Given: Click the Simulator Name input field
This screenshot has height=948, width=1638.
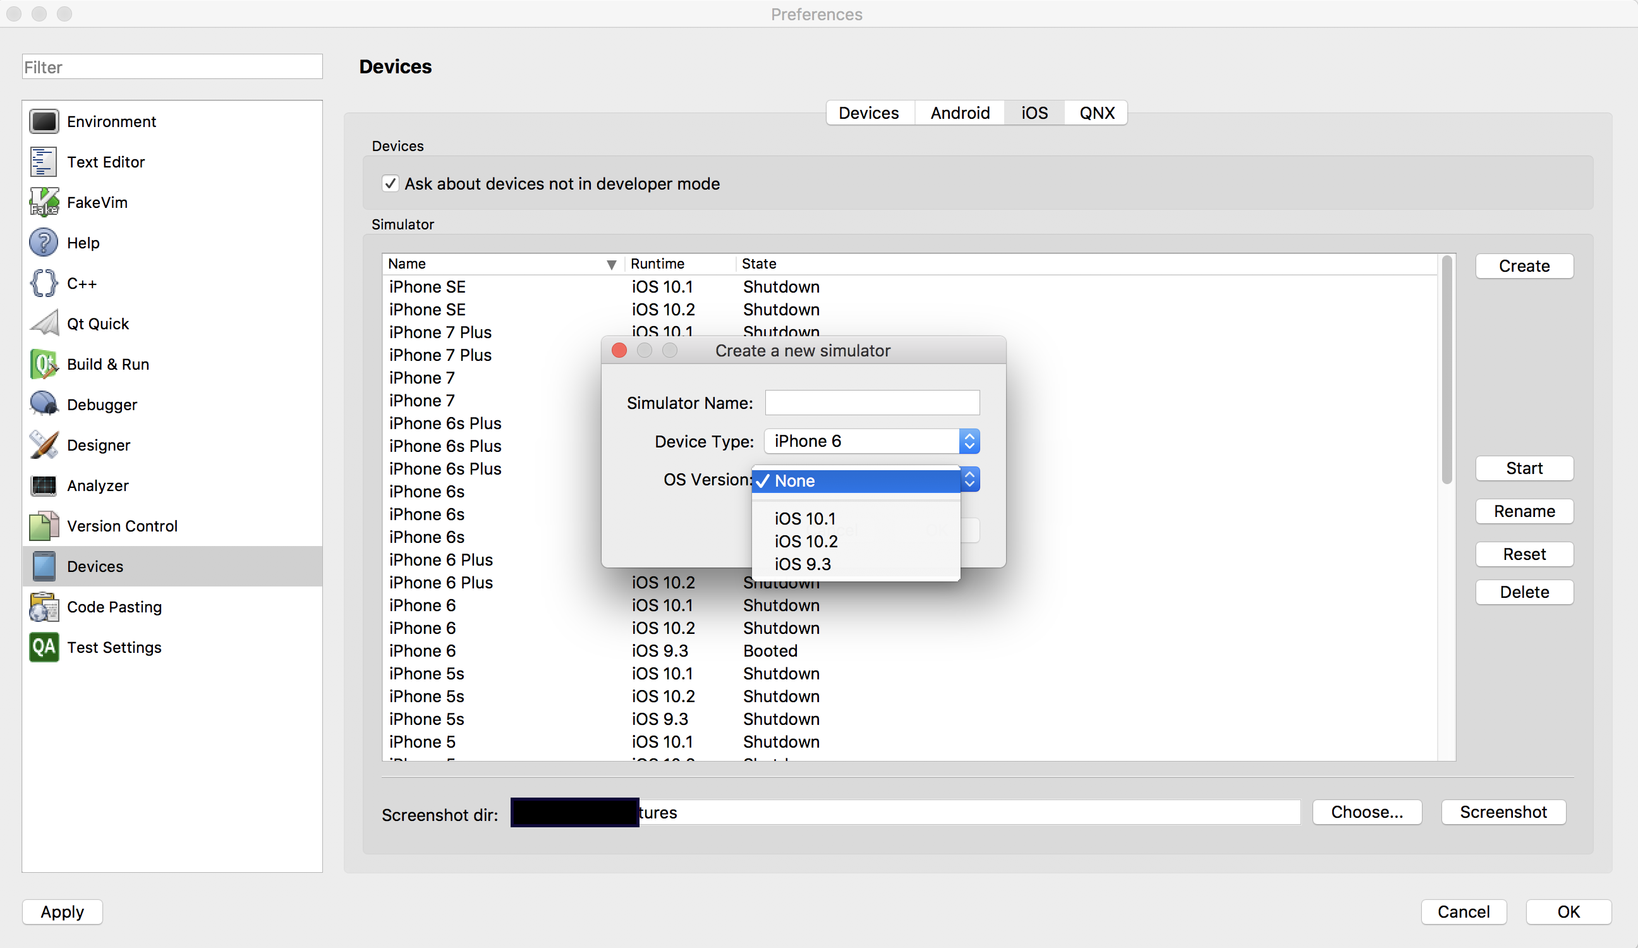Looking at the screenshot, I should (871, 403).
